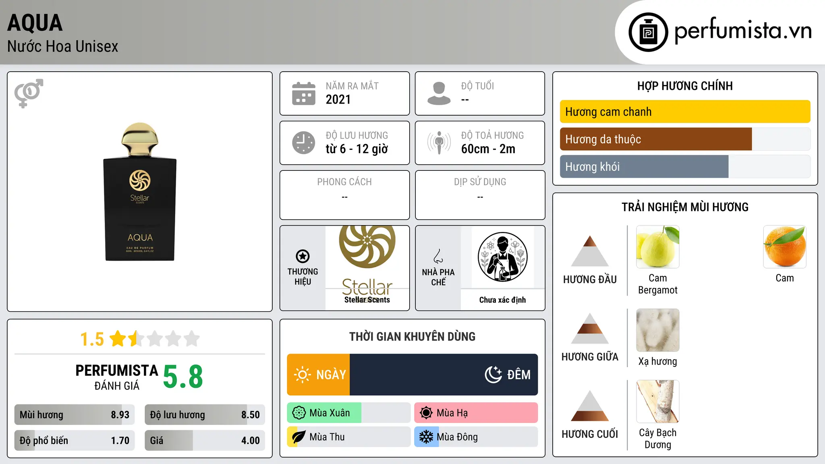Click the first gold rating star
This screenshot has width=825, height=464.
[x=118, y=339]
